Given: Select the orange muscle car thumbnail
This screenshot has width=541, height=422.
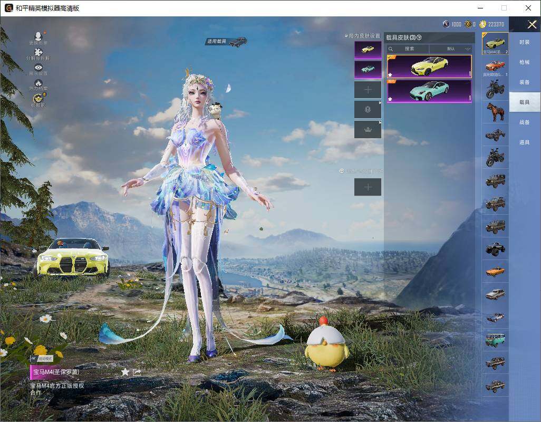Looking at the screenshot, I should 495,271.
